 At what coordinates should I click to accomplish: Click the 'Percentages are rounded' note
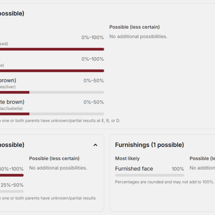164,182
